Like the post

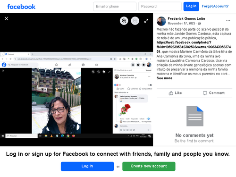[x=175, y=93]
